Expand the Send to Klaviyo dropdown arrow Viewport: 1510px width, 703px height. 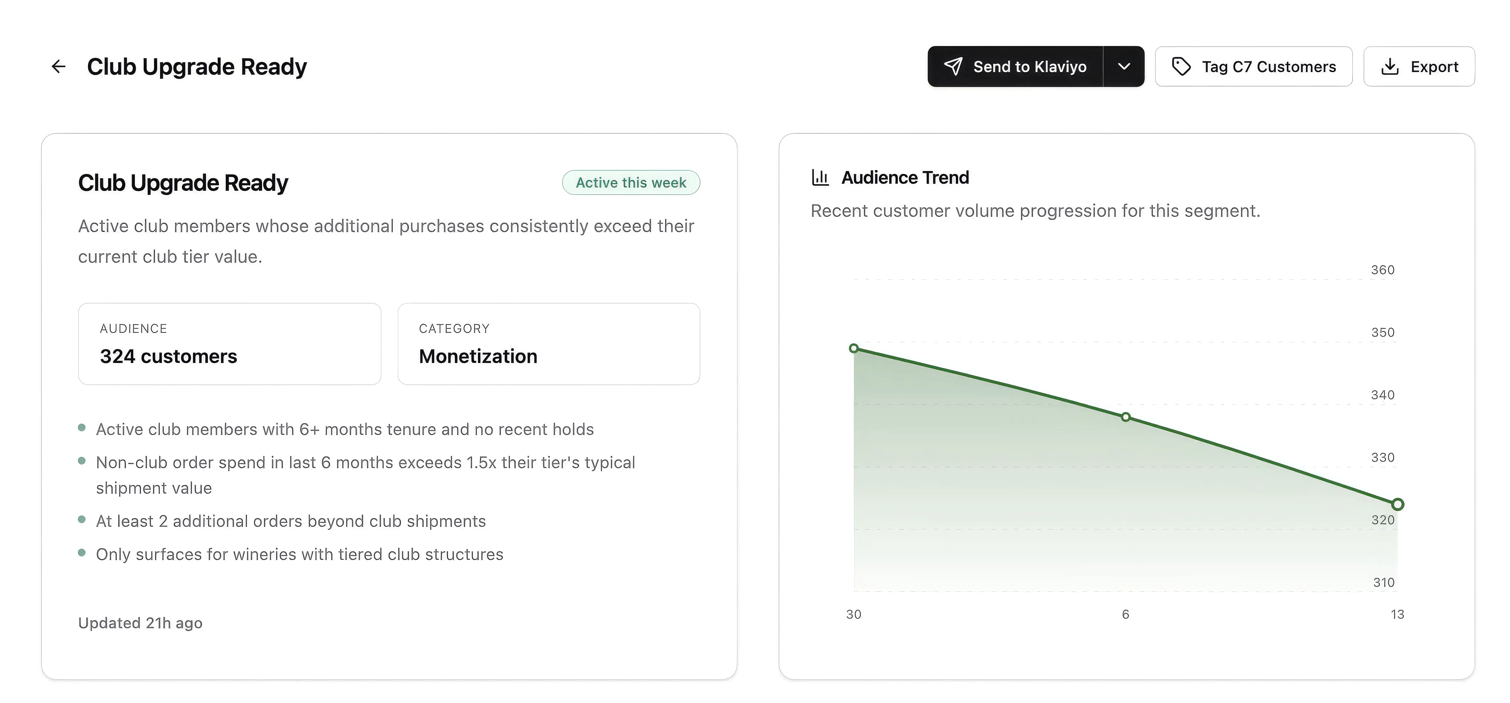1124,67
